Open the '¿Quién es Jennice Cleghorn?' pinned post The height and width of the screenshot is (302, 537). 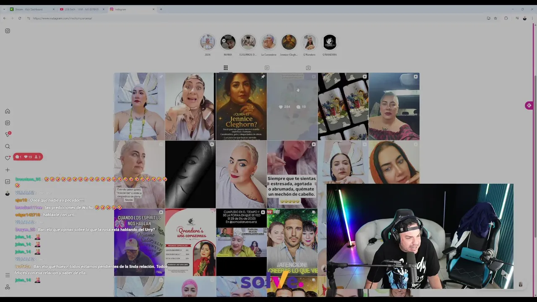pyautogui.click(x=241, y=107)
